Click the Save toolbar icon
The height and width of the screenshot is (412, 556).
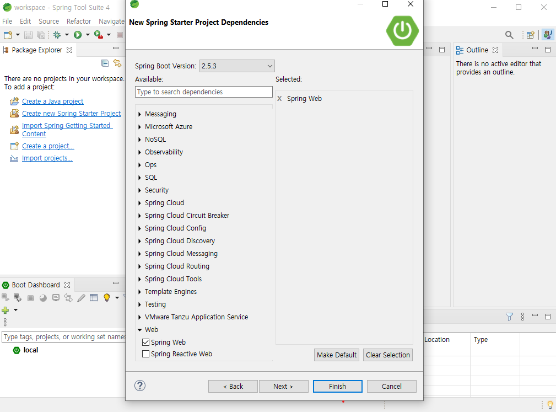[x=28, y=35]
